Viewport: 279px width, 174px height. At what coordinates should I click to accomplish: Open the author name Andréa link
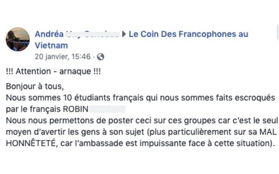(49, 34)
